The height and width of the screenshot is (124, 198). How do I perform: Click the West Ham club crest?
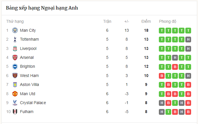click(15, 76)
